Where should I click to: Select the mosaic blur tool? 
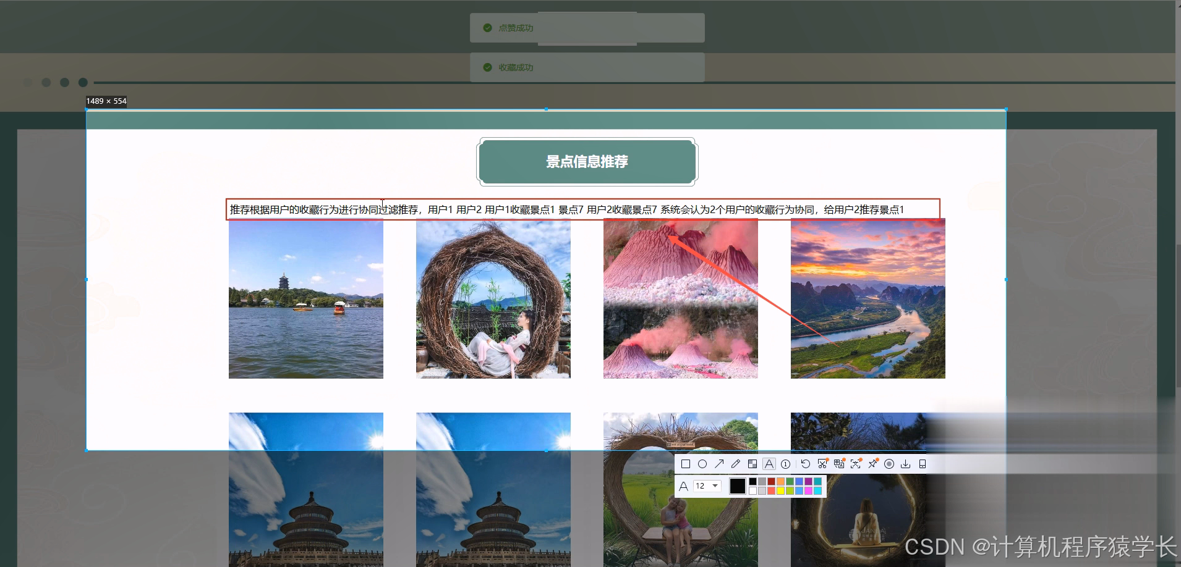pyautogui.click(x=753, y=464)
